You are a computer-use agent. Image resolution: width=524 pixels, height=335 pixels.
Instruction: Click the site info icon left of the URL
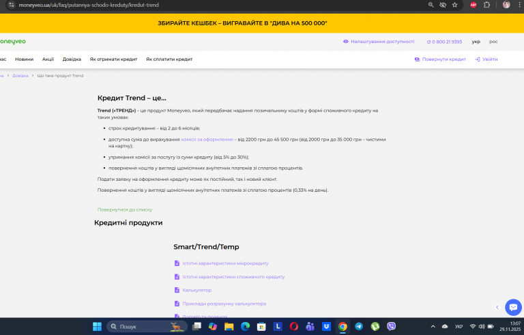12,5
